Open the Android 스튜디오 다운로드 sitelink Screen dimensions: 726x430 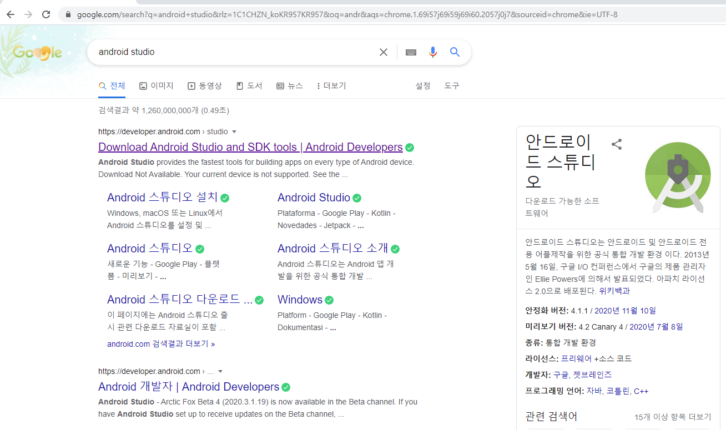(x=180, y=300)
